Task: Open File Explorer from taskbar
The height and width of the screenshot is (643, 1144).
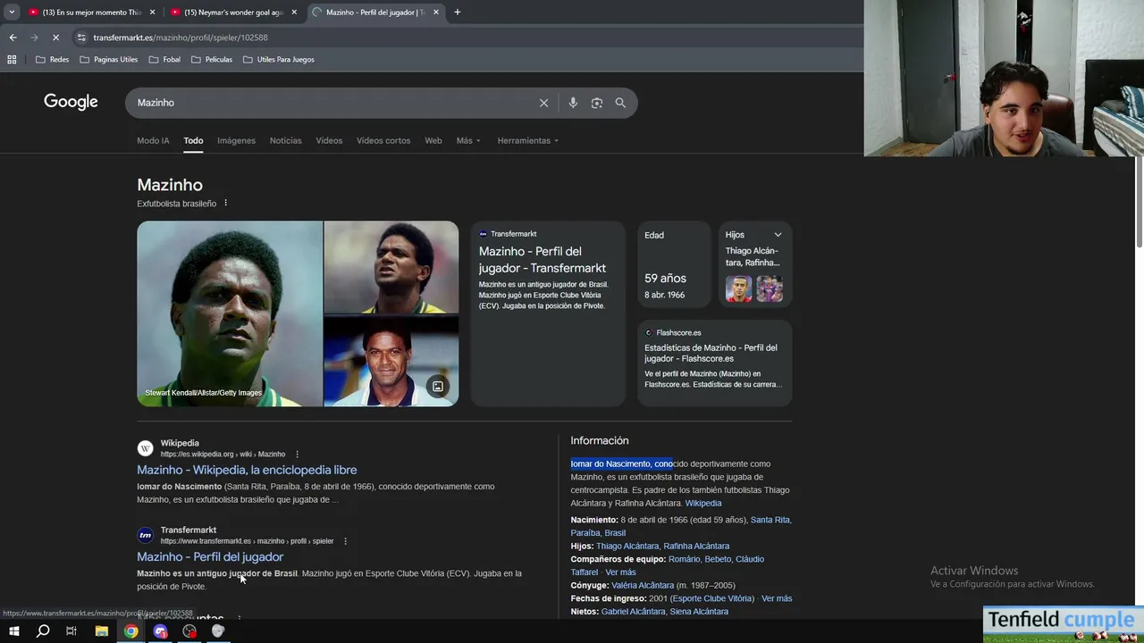Action: 101,631
